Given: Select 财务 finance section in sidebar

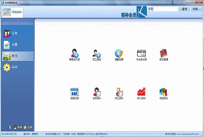Looking at the screenshot, I should pyautogui.click(x=18, y=56).
